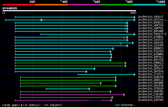Screen dimensions: 168x107
Task: Select the UniRef100_Q1WLU5 label
Action: coord(151,77)
